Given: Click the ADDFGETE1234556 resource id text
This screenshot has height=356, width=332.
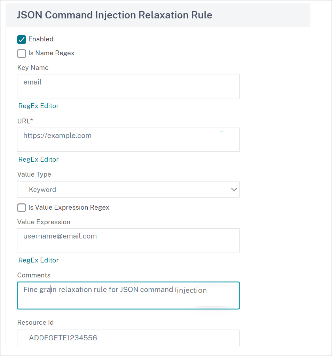Looking at the screenshot, I should [x=63, y=338].
